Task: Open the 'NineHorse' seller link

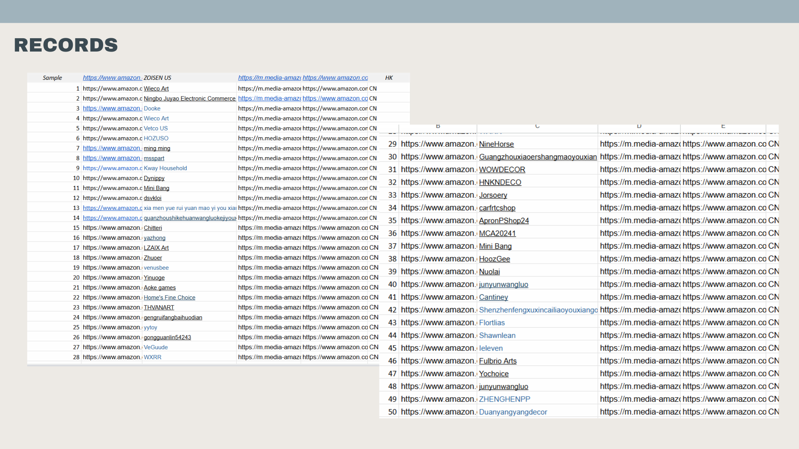Action: pos(496,144)
